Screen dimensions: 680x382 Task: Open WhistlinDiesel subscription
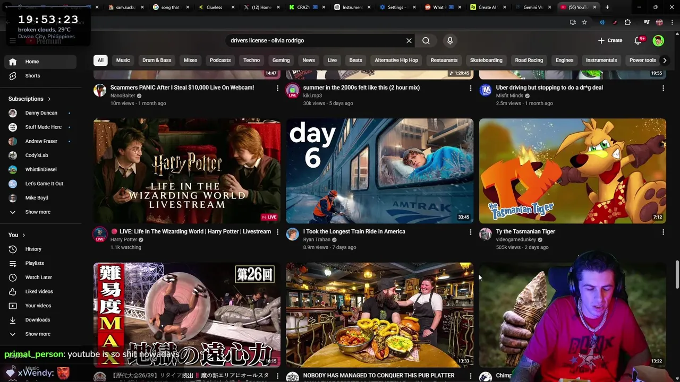coord(40,169)
